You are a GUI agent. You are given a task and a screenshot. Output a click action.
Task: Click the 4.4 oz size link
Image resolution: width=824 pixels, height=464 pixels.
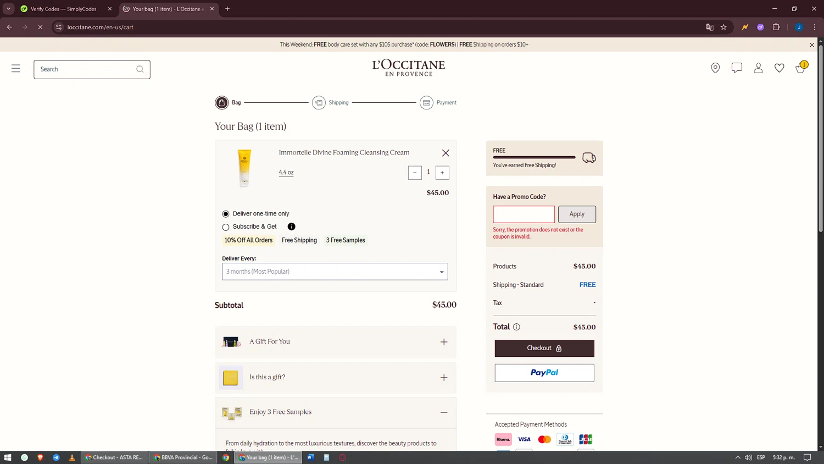[286, 173]
